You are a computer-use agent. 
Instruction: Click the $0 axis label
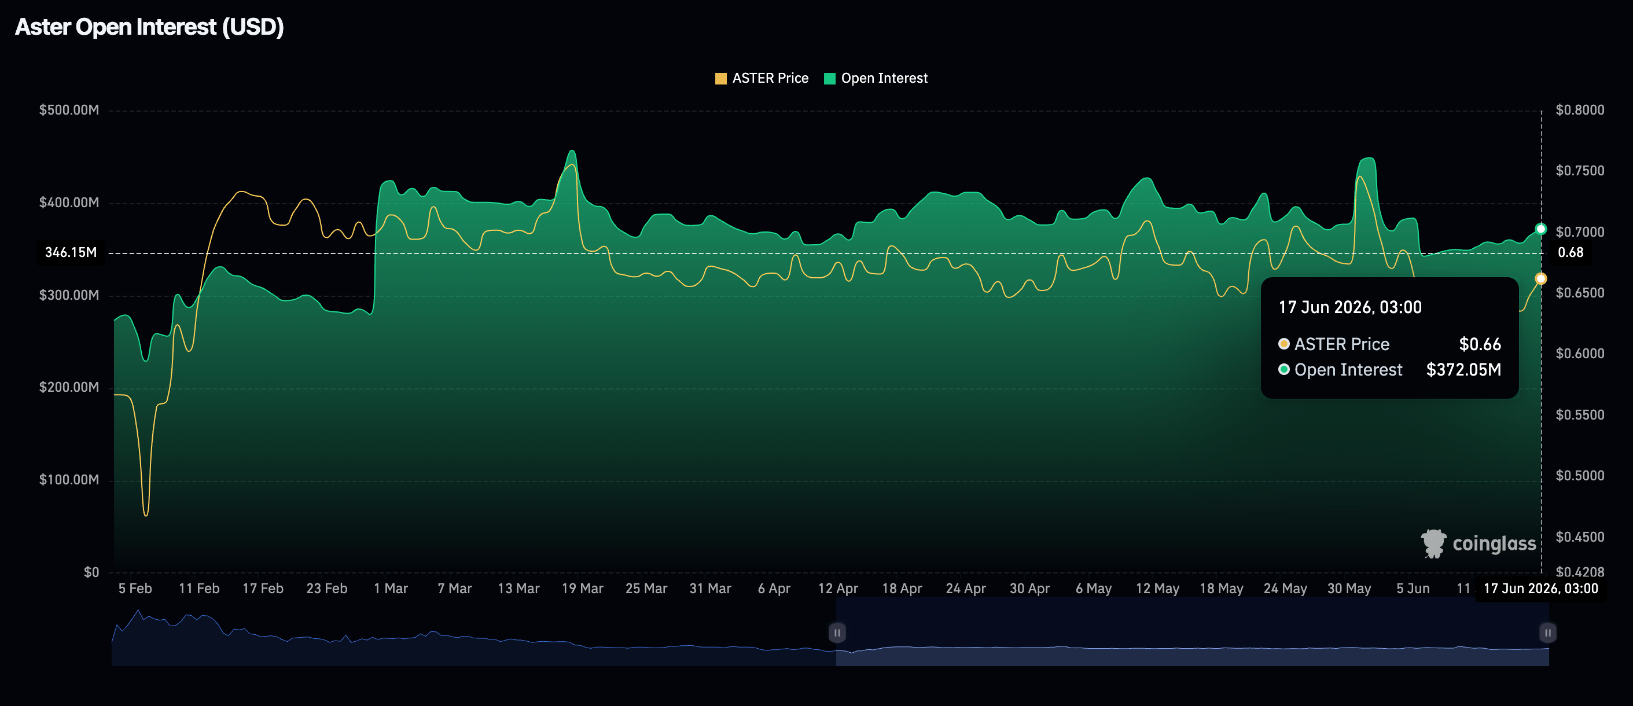tap(91, 572)
